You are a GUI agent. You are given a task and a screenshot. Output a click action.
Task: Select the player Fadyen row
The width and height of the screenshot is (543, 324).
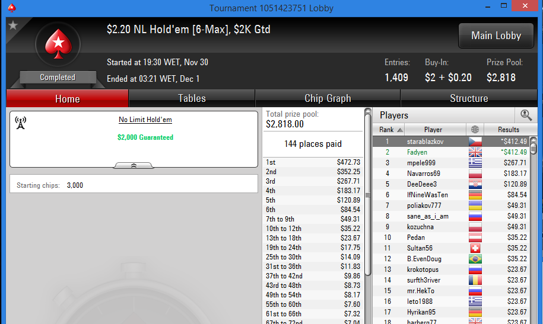pyautogui.click(x=452, y=152)
